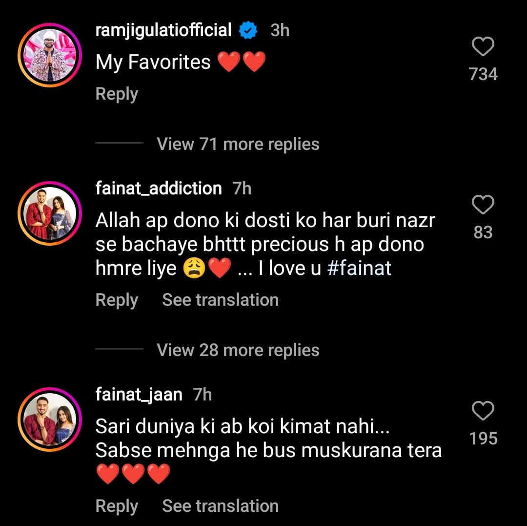
Task: Expand View 28 more replies
Action: point(238,350)
